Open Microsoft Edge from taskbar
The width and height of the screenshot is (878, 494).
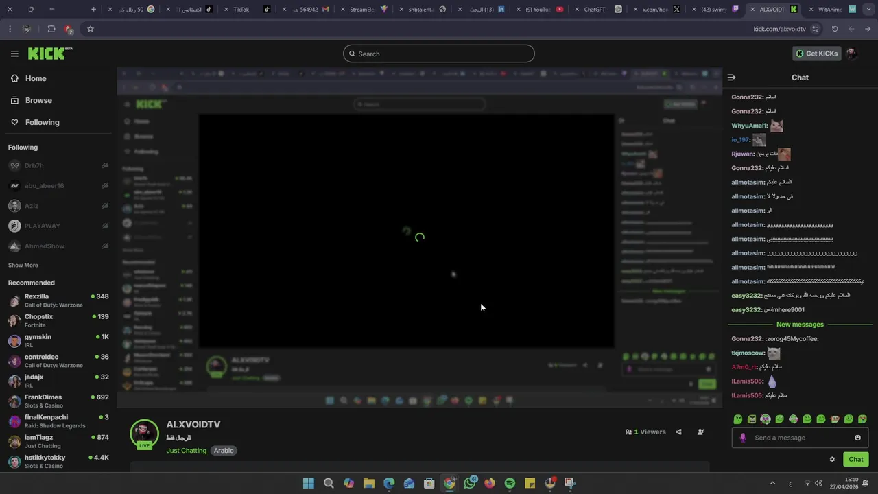tap(389, 483)
